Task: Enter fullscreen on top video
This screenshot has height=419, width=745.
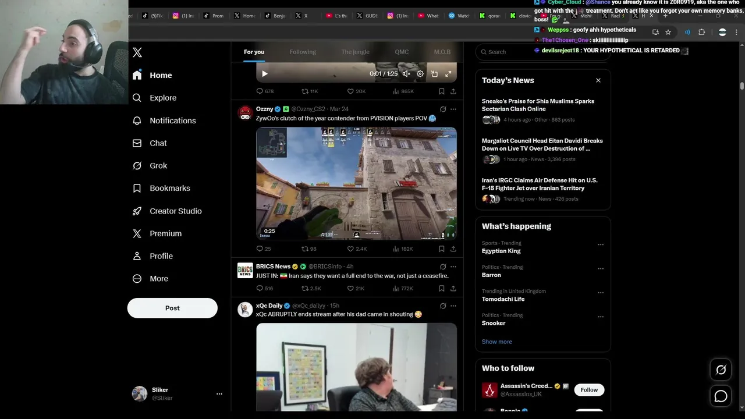Action: click(x=448, y=74)
